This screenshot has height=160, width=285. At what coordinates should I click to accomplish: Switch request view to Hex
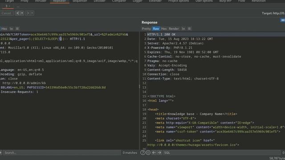pyautogui.click(x=4, y=28)
